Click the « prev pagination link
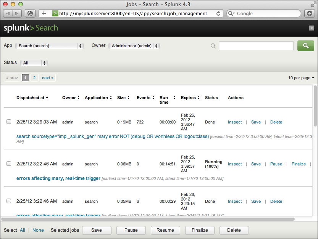The width and height of the screenshot is (318, 239). (12, 78)
